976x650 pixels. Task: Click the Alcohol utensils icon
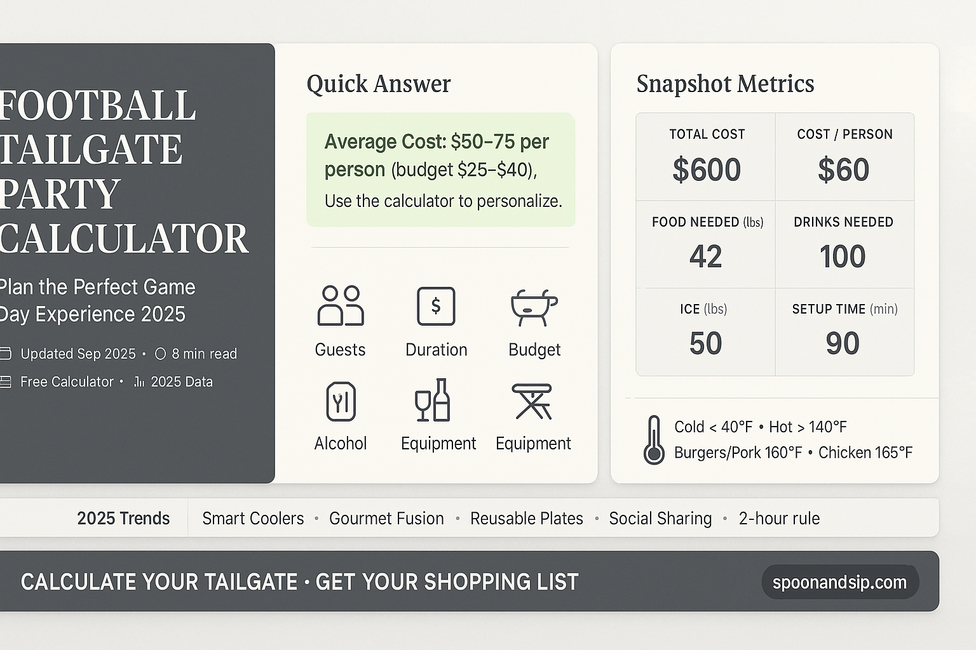click(x=341, y=402)
